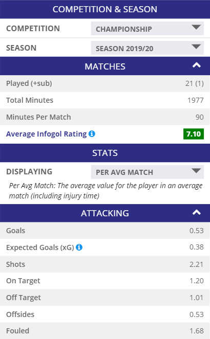210x339 pixels.
Task: Open the Displaying Per Avg Match dropdown
Action: (x=147, y=172)
